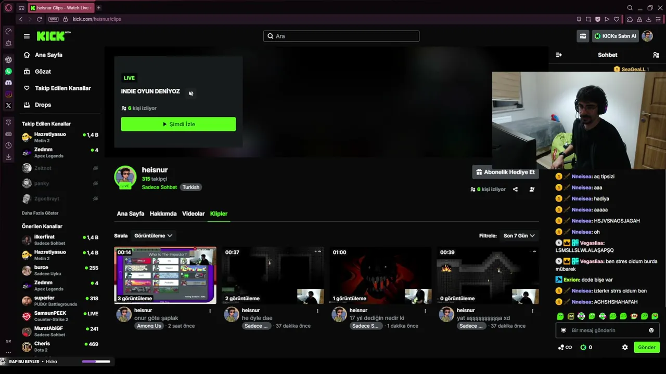Click the VPN badge in address bar
The height and width of the screenshot is (374, 666).
[53, 19]
